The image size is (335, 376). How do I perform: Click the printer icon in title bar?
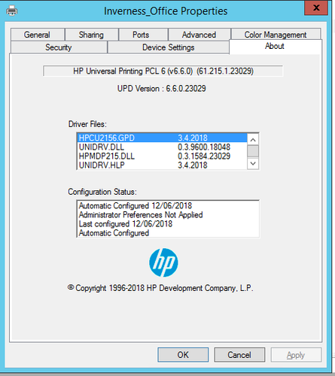(11, 11)
